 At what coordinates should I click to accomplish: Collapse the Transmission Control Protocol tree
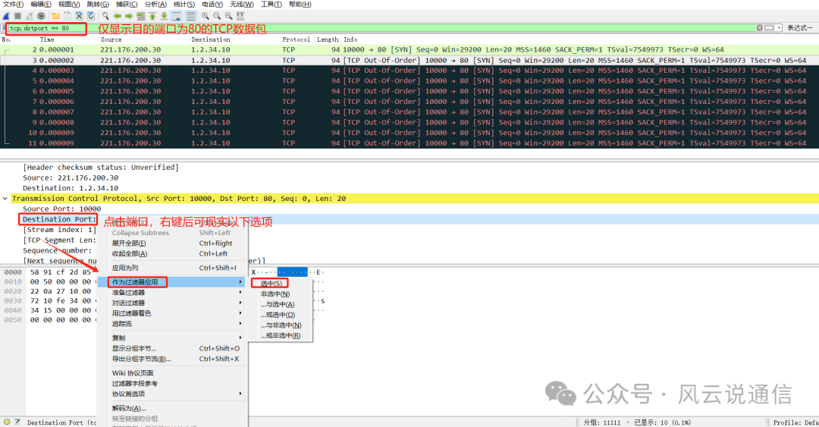(x=6, y=199)
